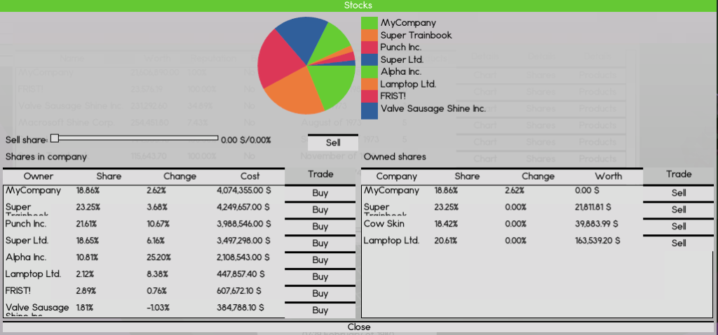The image size is (718, 335).
Task: Click the Valve Sausage Shine Inc. legend label
Action: pyautogui.click(x=433, y=109)
